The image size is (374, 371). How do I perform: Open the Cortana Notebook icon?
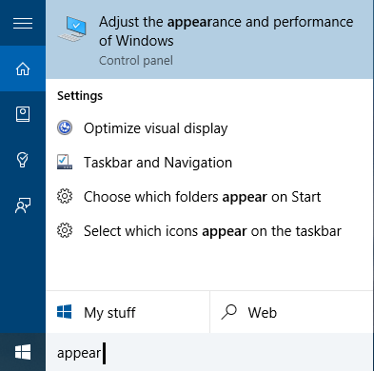pos(23,114)
